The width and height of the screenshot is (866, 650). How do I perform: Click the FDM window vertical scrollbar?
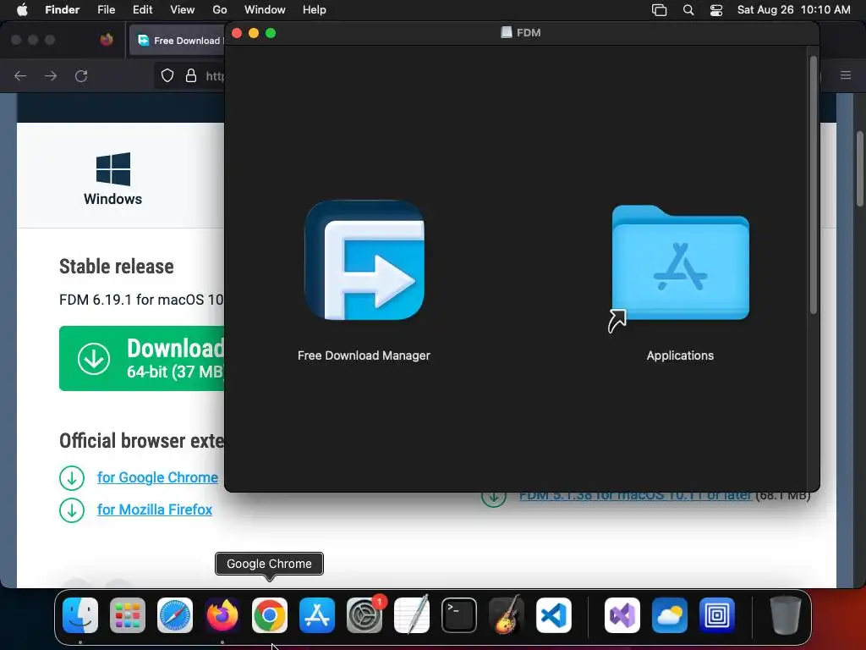point(813,185)
